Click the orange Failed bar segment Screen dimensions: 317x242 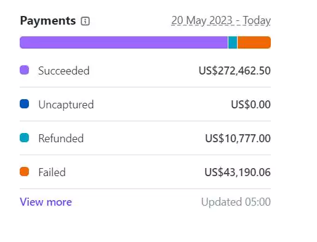pyautogui.click(x=254, y=42)
